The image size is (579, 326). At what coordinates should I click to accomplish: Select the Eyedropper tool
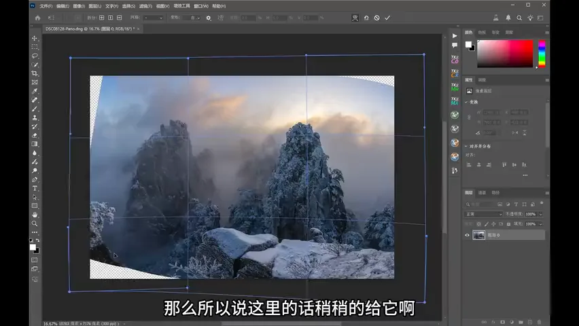[35, 91]
